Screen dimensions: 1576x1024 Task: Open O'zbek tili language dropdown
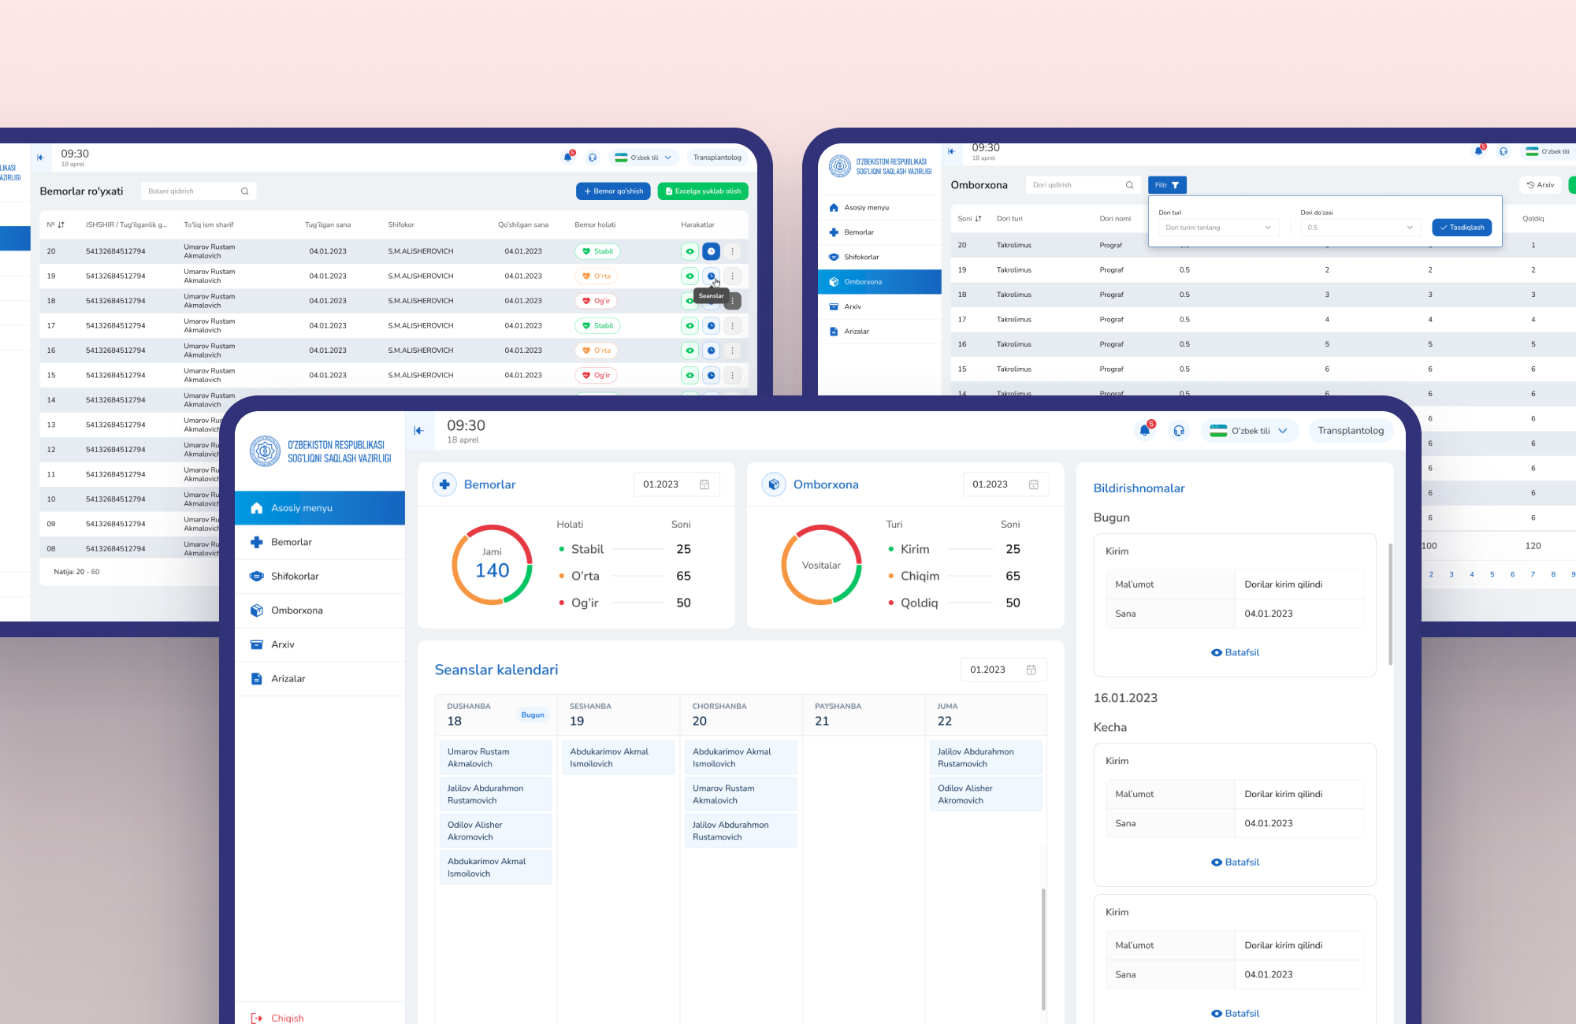(x=1250, y=431)
